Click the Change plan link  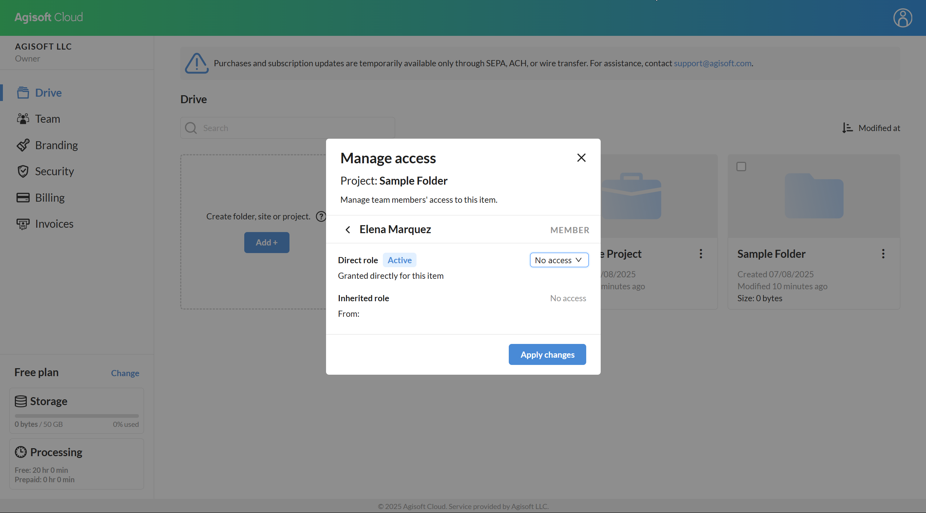coord(125,373)
